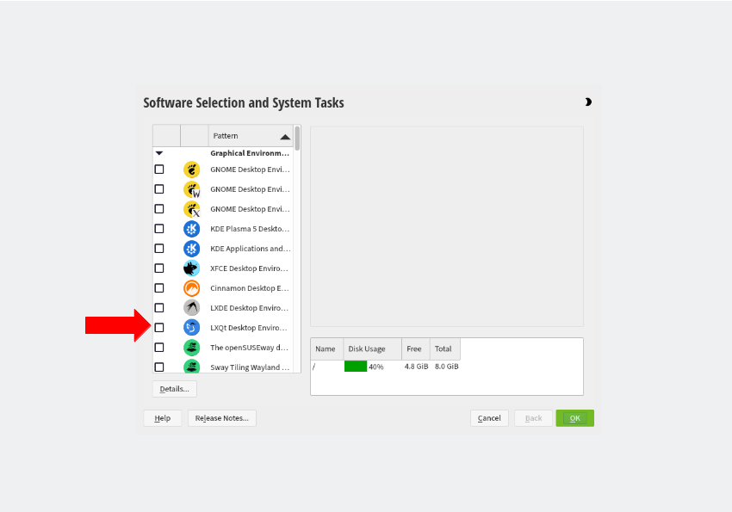732x512 pixels.
Task: Select the GNOME Desktop Environment icon
Action: click(190, 169)
